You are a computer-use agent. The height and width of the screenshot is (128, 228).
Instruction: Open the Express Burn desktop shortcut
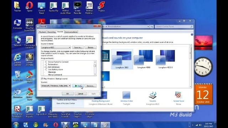pyautogui.click(x=41, y=110)
